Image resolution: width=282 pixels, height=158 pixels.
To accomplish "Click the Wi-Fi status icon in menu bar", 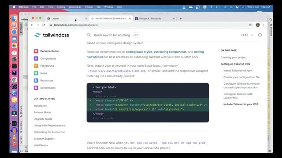I will coord(225,7).
